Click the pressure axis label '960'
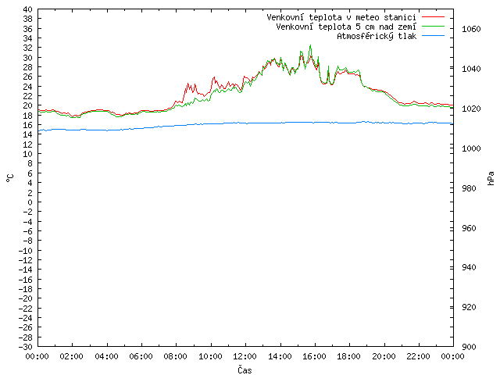This screenshot has height=375, width=500. [469, 228]
